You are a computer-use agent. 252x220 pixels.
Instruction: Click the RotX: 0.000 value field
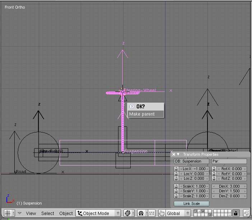click(x=232, y=169)
